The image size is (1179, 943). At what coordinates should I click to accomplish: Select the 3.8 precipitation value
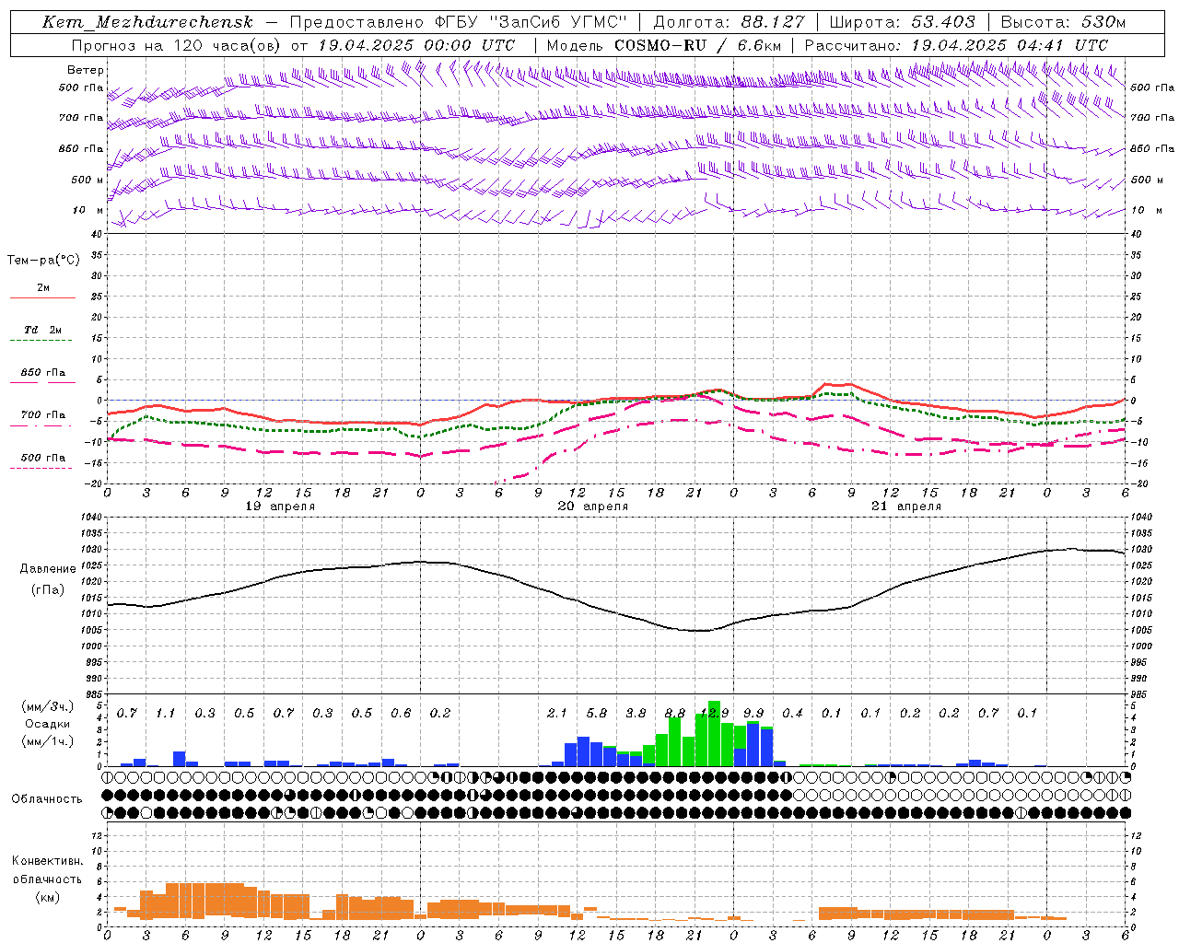[636, 714]
